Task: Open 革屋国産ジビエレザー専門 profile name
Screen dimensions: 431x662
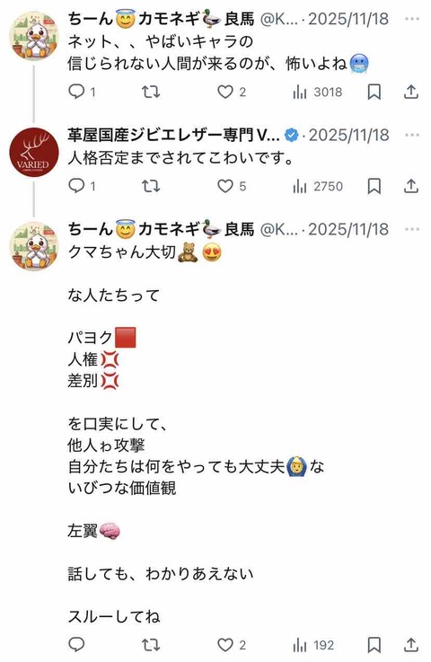Action: pos(173,135)
